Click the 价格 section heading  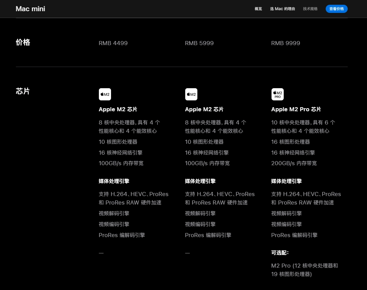[23, 42]
